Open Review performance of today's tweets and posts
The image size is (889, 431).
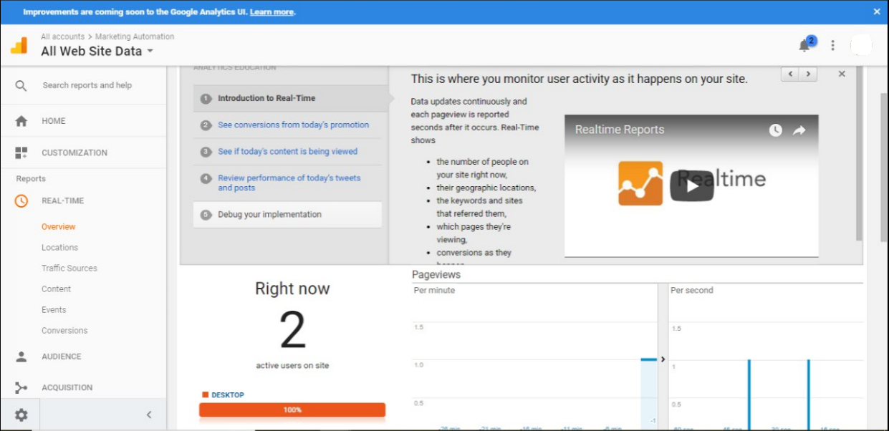click(x=289, y=183)
